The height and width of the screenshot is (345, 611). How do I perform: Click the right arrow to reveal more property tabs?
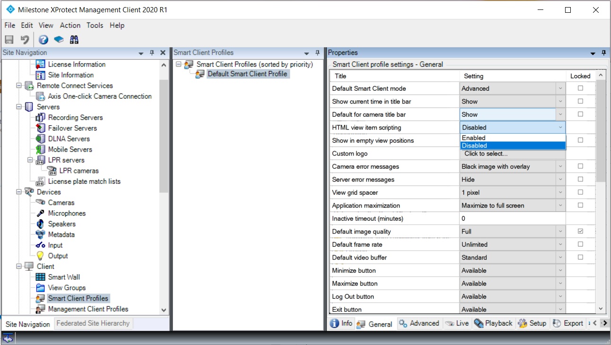pyautogui.click(x=605, y=323)
